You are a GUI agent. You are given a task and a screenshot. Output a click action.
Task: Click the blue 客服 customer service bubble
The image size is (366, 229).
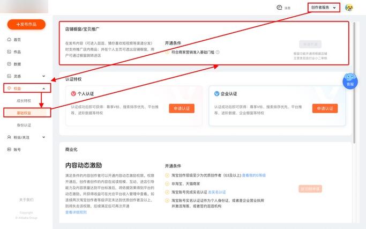350,81
